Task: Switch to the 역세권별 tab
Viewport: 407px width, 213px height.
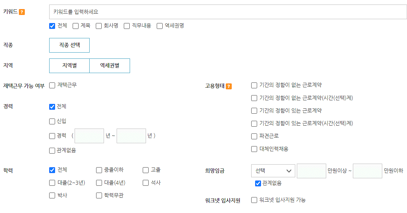Action: click(x=109, y=66)
